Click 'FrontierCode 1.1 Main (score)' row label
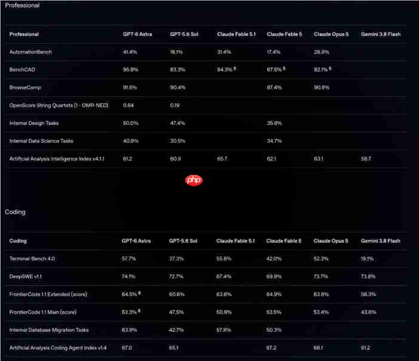419x361 pixels. click(x=43, y=312)
